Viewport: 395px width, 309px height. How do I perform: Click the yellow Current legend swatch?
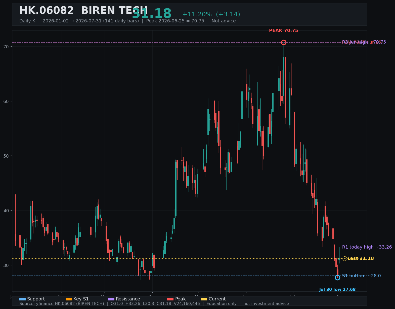[x=204, y=299]
